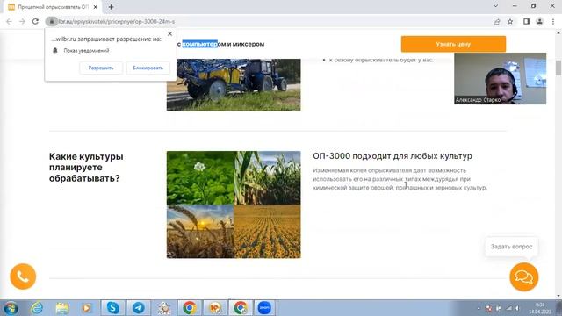Viewport: 562px width, 316px height.
Task: Bookmark this page with star icon
Action: point(510,21)
